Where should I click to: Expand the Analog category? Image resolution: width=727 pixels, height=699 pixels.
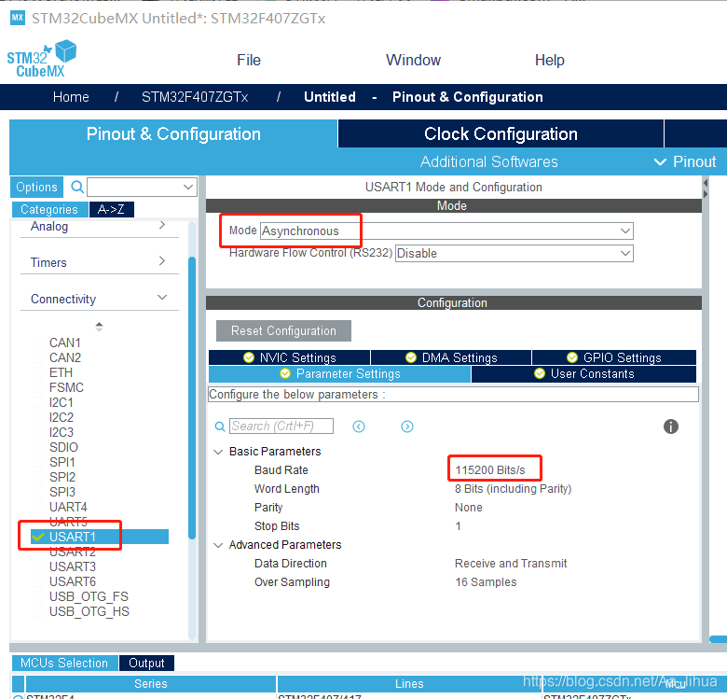click(x=99, y=227)
